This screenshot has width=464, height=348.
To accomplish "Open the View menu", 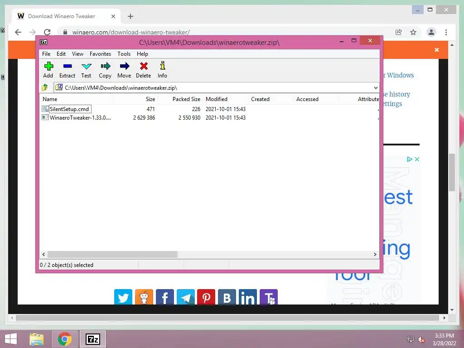I will coord(77,54).
